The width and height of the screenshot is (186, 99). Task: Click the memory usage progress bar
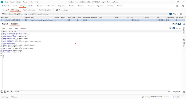coord(167,97)
